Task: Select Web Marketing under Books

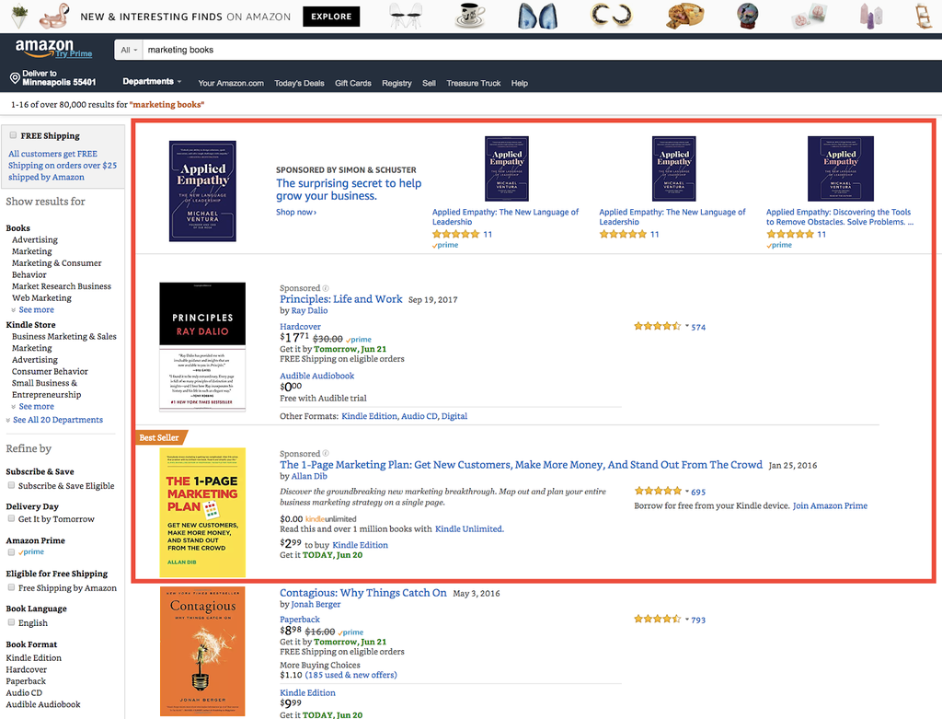Action: point(41,298)
